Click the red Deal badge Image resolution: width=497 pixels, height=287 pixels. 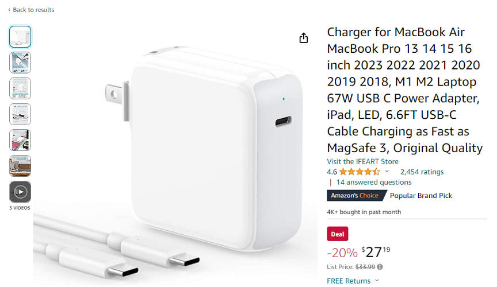(338, 234)
